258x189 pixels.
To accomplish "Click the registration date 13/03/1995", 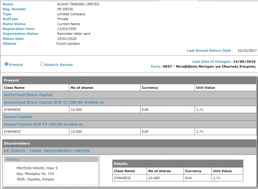I will (66, 29).
